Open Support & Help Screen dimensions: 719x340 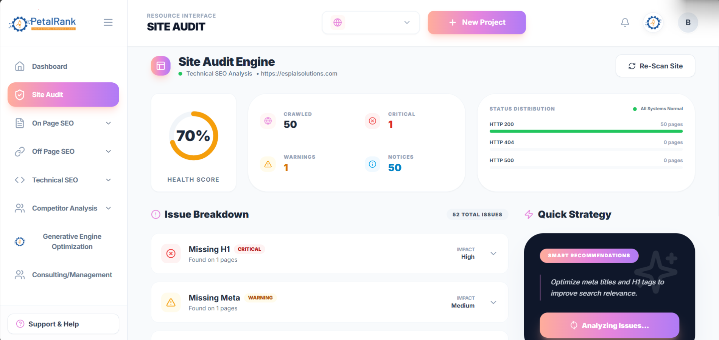[x=63, y=324]
